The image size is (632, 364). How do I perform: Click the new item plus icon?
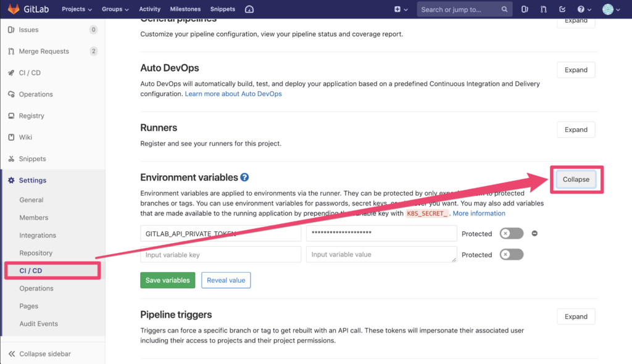[x=397, y=9]
